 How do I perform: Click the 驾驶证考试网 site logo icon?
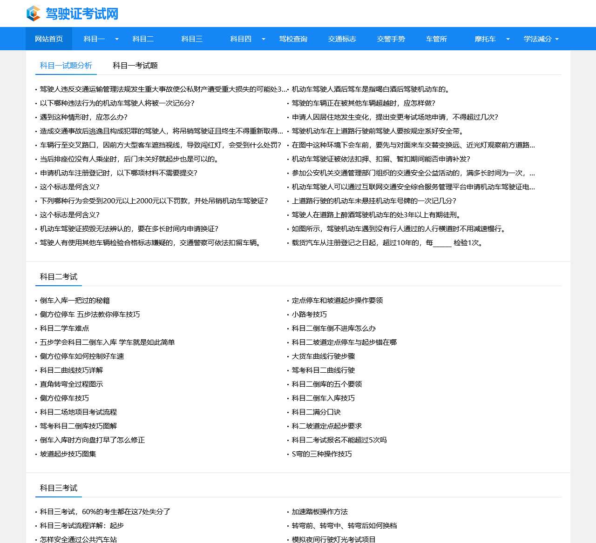tap(34, 13)
